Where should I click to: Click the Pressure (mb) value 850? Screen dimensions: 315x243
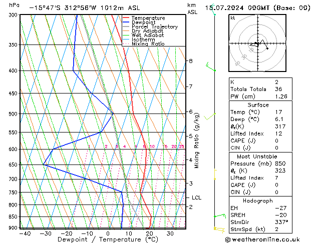[280, 163]
